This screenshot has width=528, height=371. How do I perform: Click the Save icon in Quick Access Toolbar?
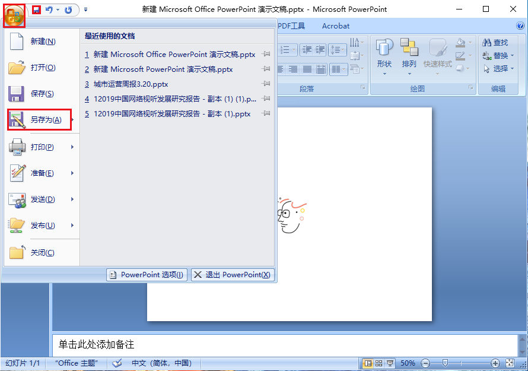point(36,9)
